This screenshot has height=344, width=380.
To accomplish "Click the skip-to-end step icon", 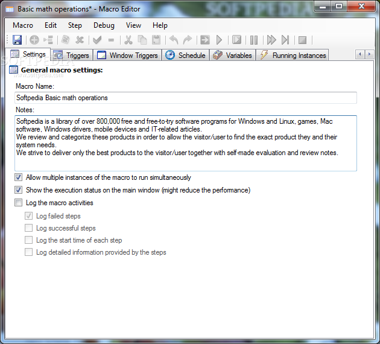I will click(x=285, y=40).
